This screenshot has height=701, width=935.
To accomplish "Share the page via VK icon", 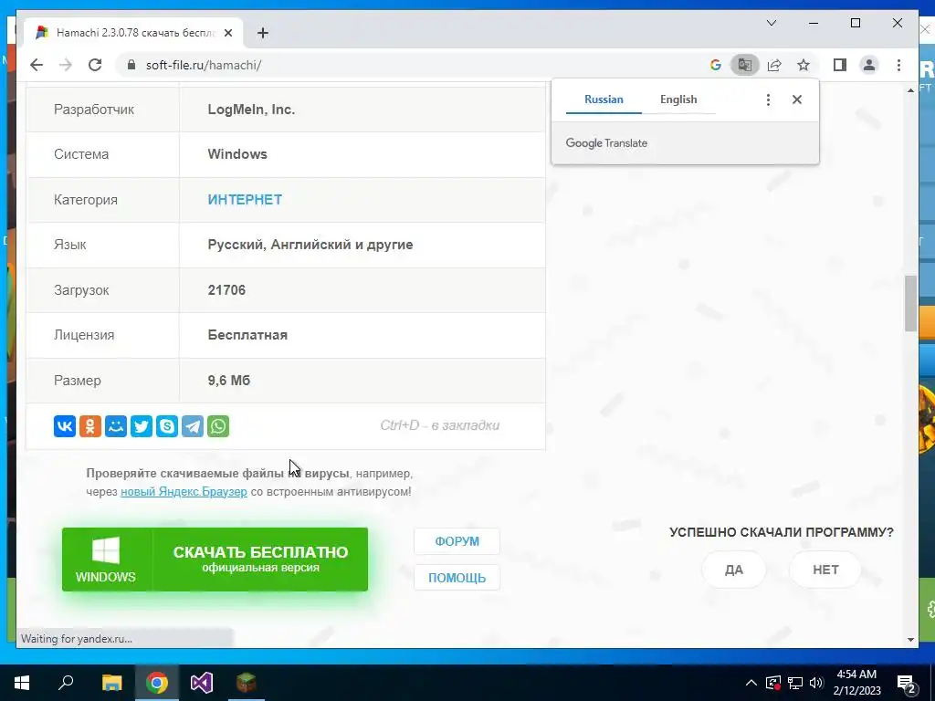I will click(65, 426).
